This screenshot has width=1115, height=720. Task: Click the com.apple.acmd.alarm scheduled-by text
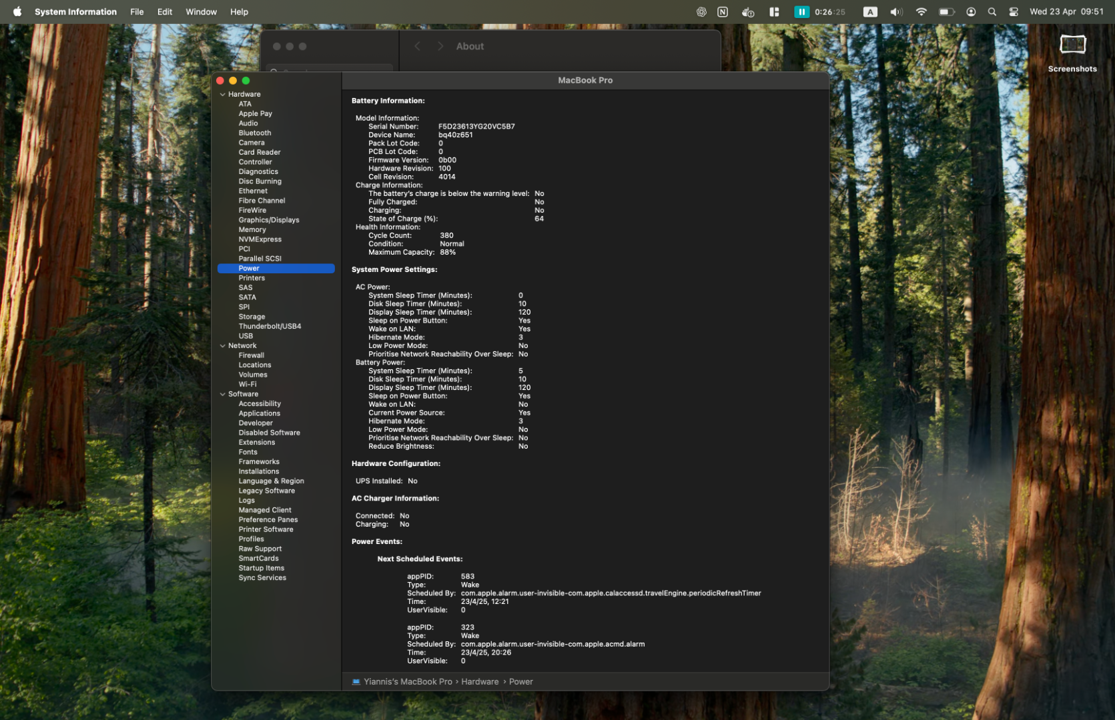click(552, 644)
